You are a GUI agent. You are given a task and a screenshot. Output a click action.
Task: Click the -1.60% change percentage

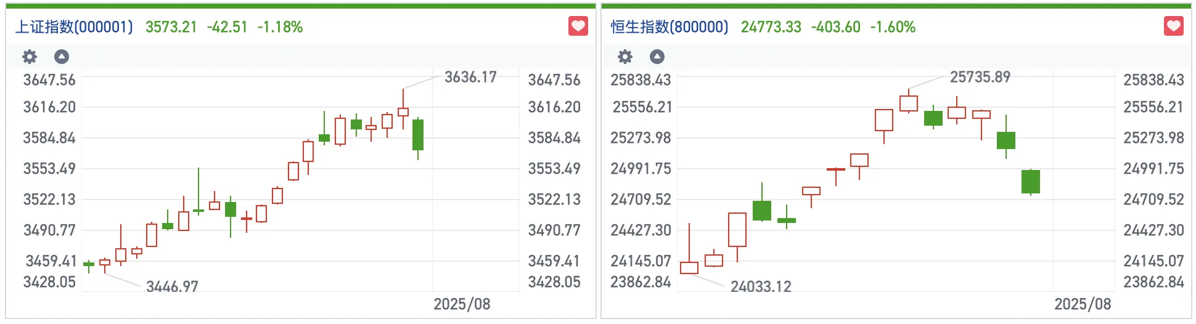[893, 27]
